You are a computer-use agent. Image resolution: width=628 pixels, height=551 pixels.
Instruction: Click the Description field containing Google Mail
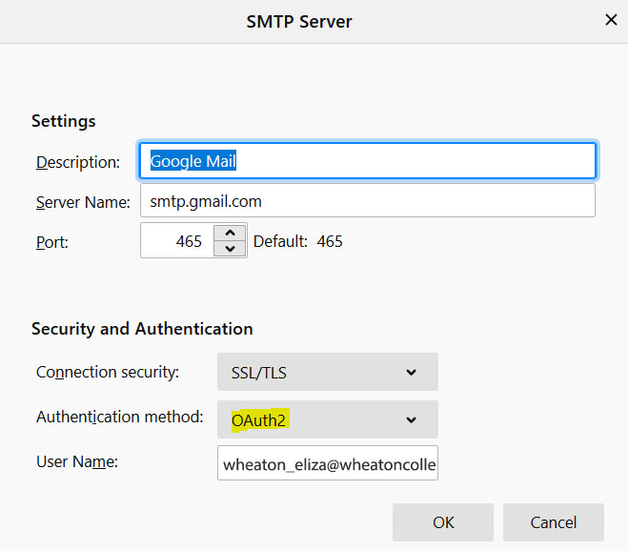tap(367, 161)
